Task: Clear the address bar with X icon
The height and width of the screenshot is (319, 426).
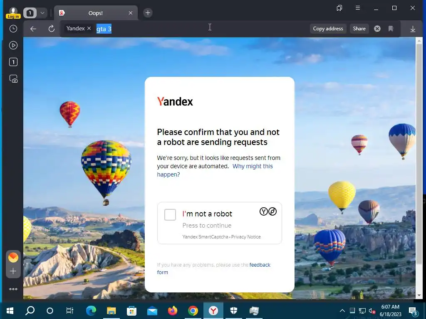Action: pyautogui.click(x=377, y=29)
